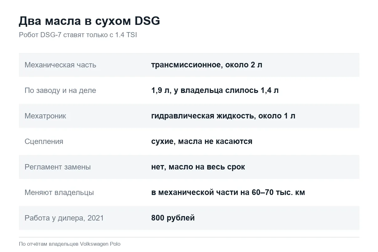378x252 pixels.
Task: Click subtitle "Робот DSG-7 ставят только с 1.4 TSI"
Action: (x=78, y=35)
